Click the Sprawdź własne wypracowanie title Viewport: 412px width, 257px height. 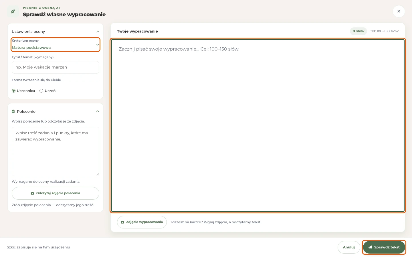click(x=64, y=15)
